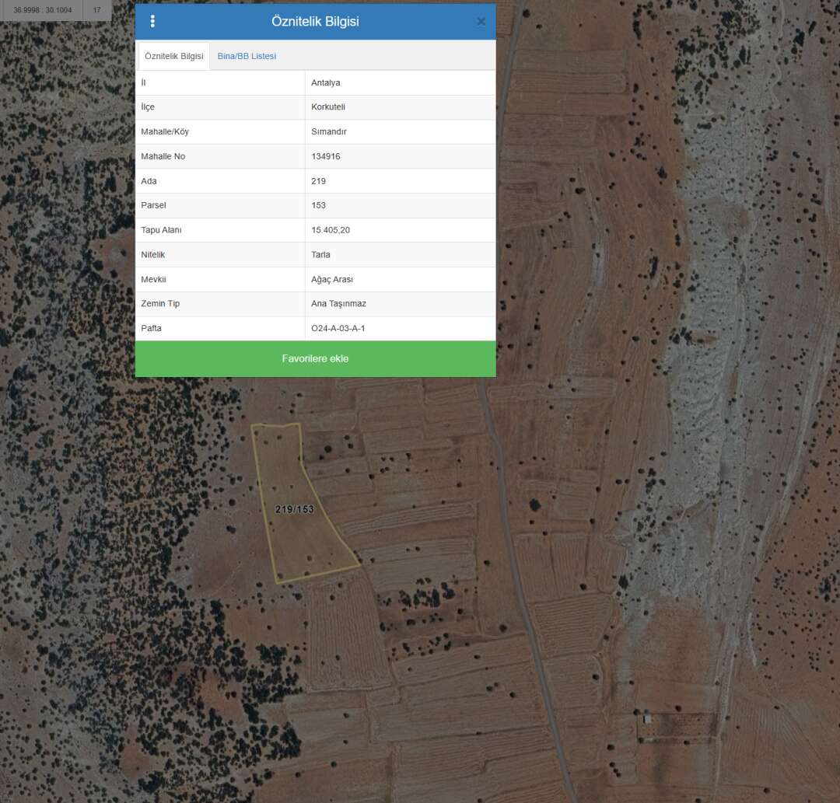
Task: Click the coordinate readout 36.9998 : 30.1004
Action: tap(42, 10)
